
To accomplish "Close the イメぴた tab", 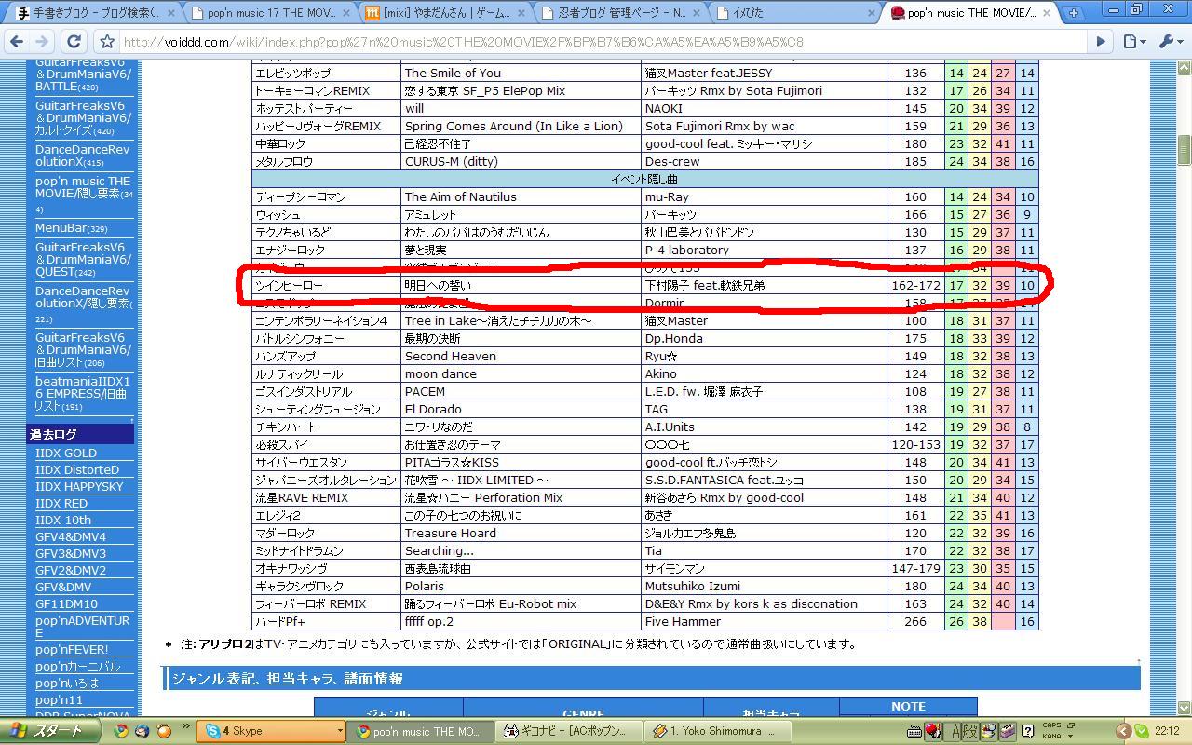I will 873,13.
